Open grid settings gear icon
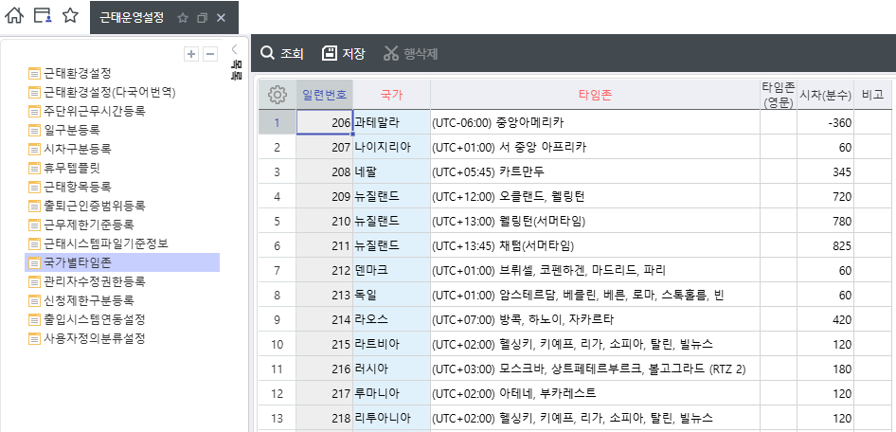The width and height of the screenshot is (896, 432). (x=277, y=95)
